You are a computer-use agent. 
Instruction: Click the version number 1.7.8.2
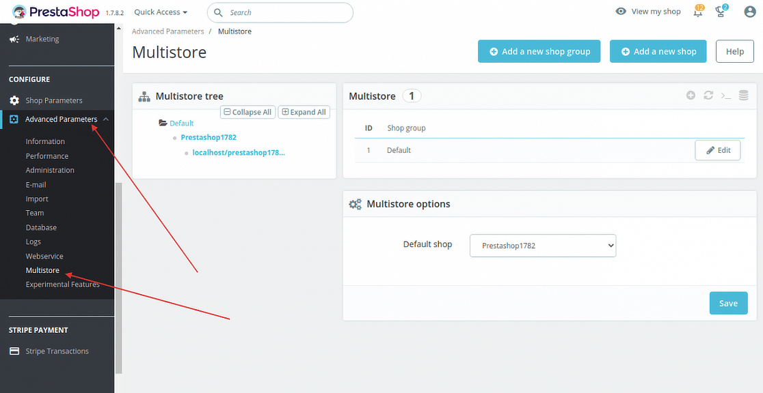tap(115, 13)
